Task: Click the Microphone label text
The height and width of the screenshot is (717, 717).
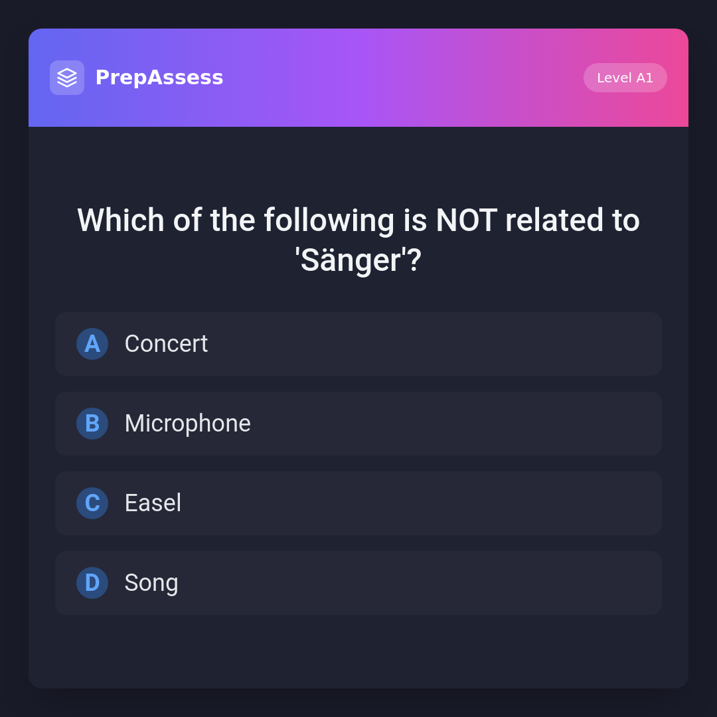Action: click(x=187, y=424)
